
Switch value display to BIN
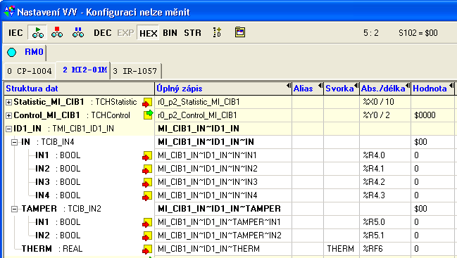pos(170,32)
